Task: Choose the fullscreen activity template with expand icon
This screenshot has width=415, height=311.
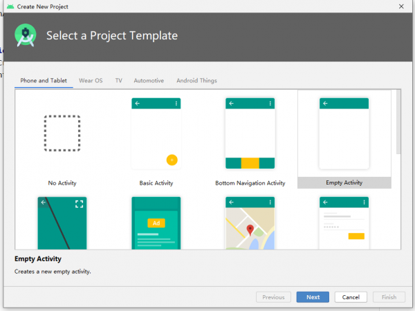Action: coord(62,223)
